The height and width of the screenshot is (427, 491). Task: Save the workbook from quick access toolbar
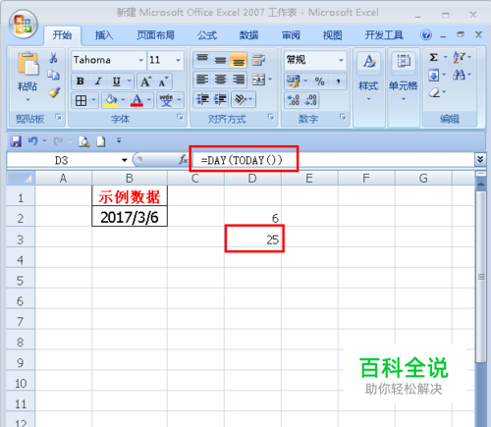pyautogui.click(x=16, y=141)
